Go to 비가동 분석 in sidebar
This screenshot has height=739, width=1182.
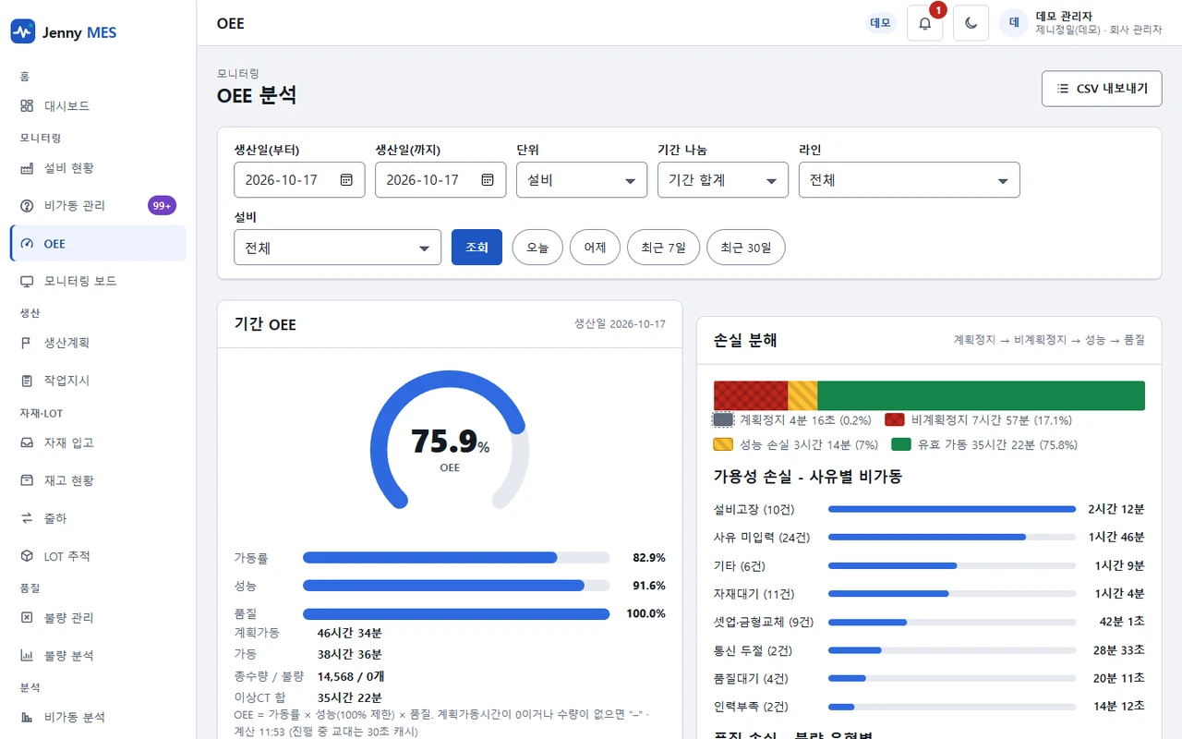tap(98, 717)
